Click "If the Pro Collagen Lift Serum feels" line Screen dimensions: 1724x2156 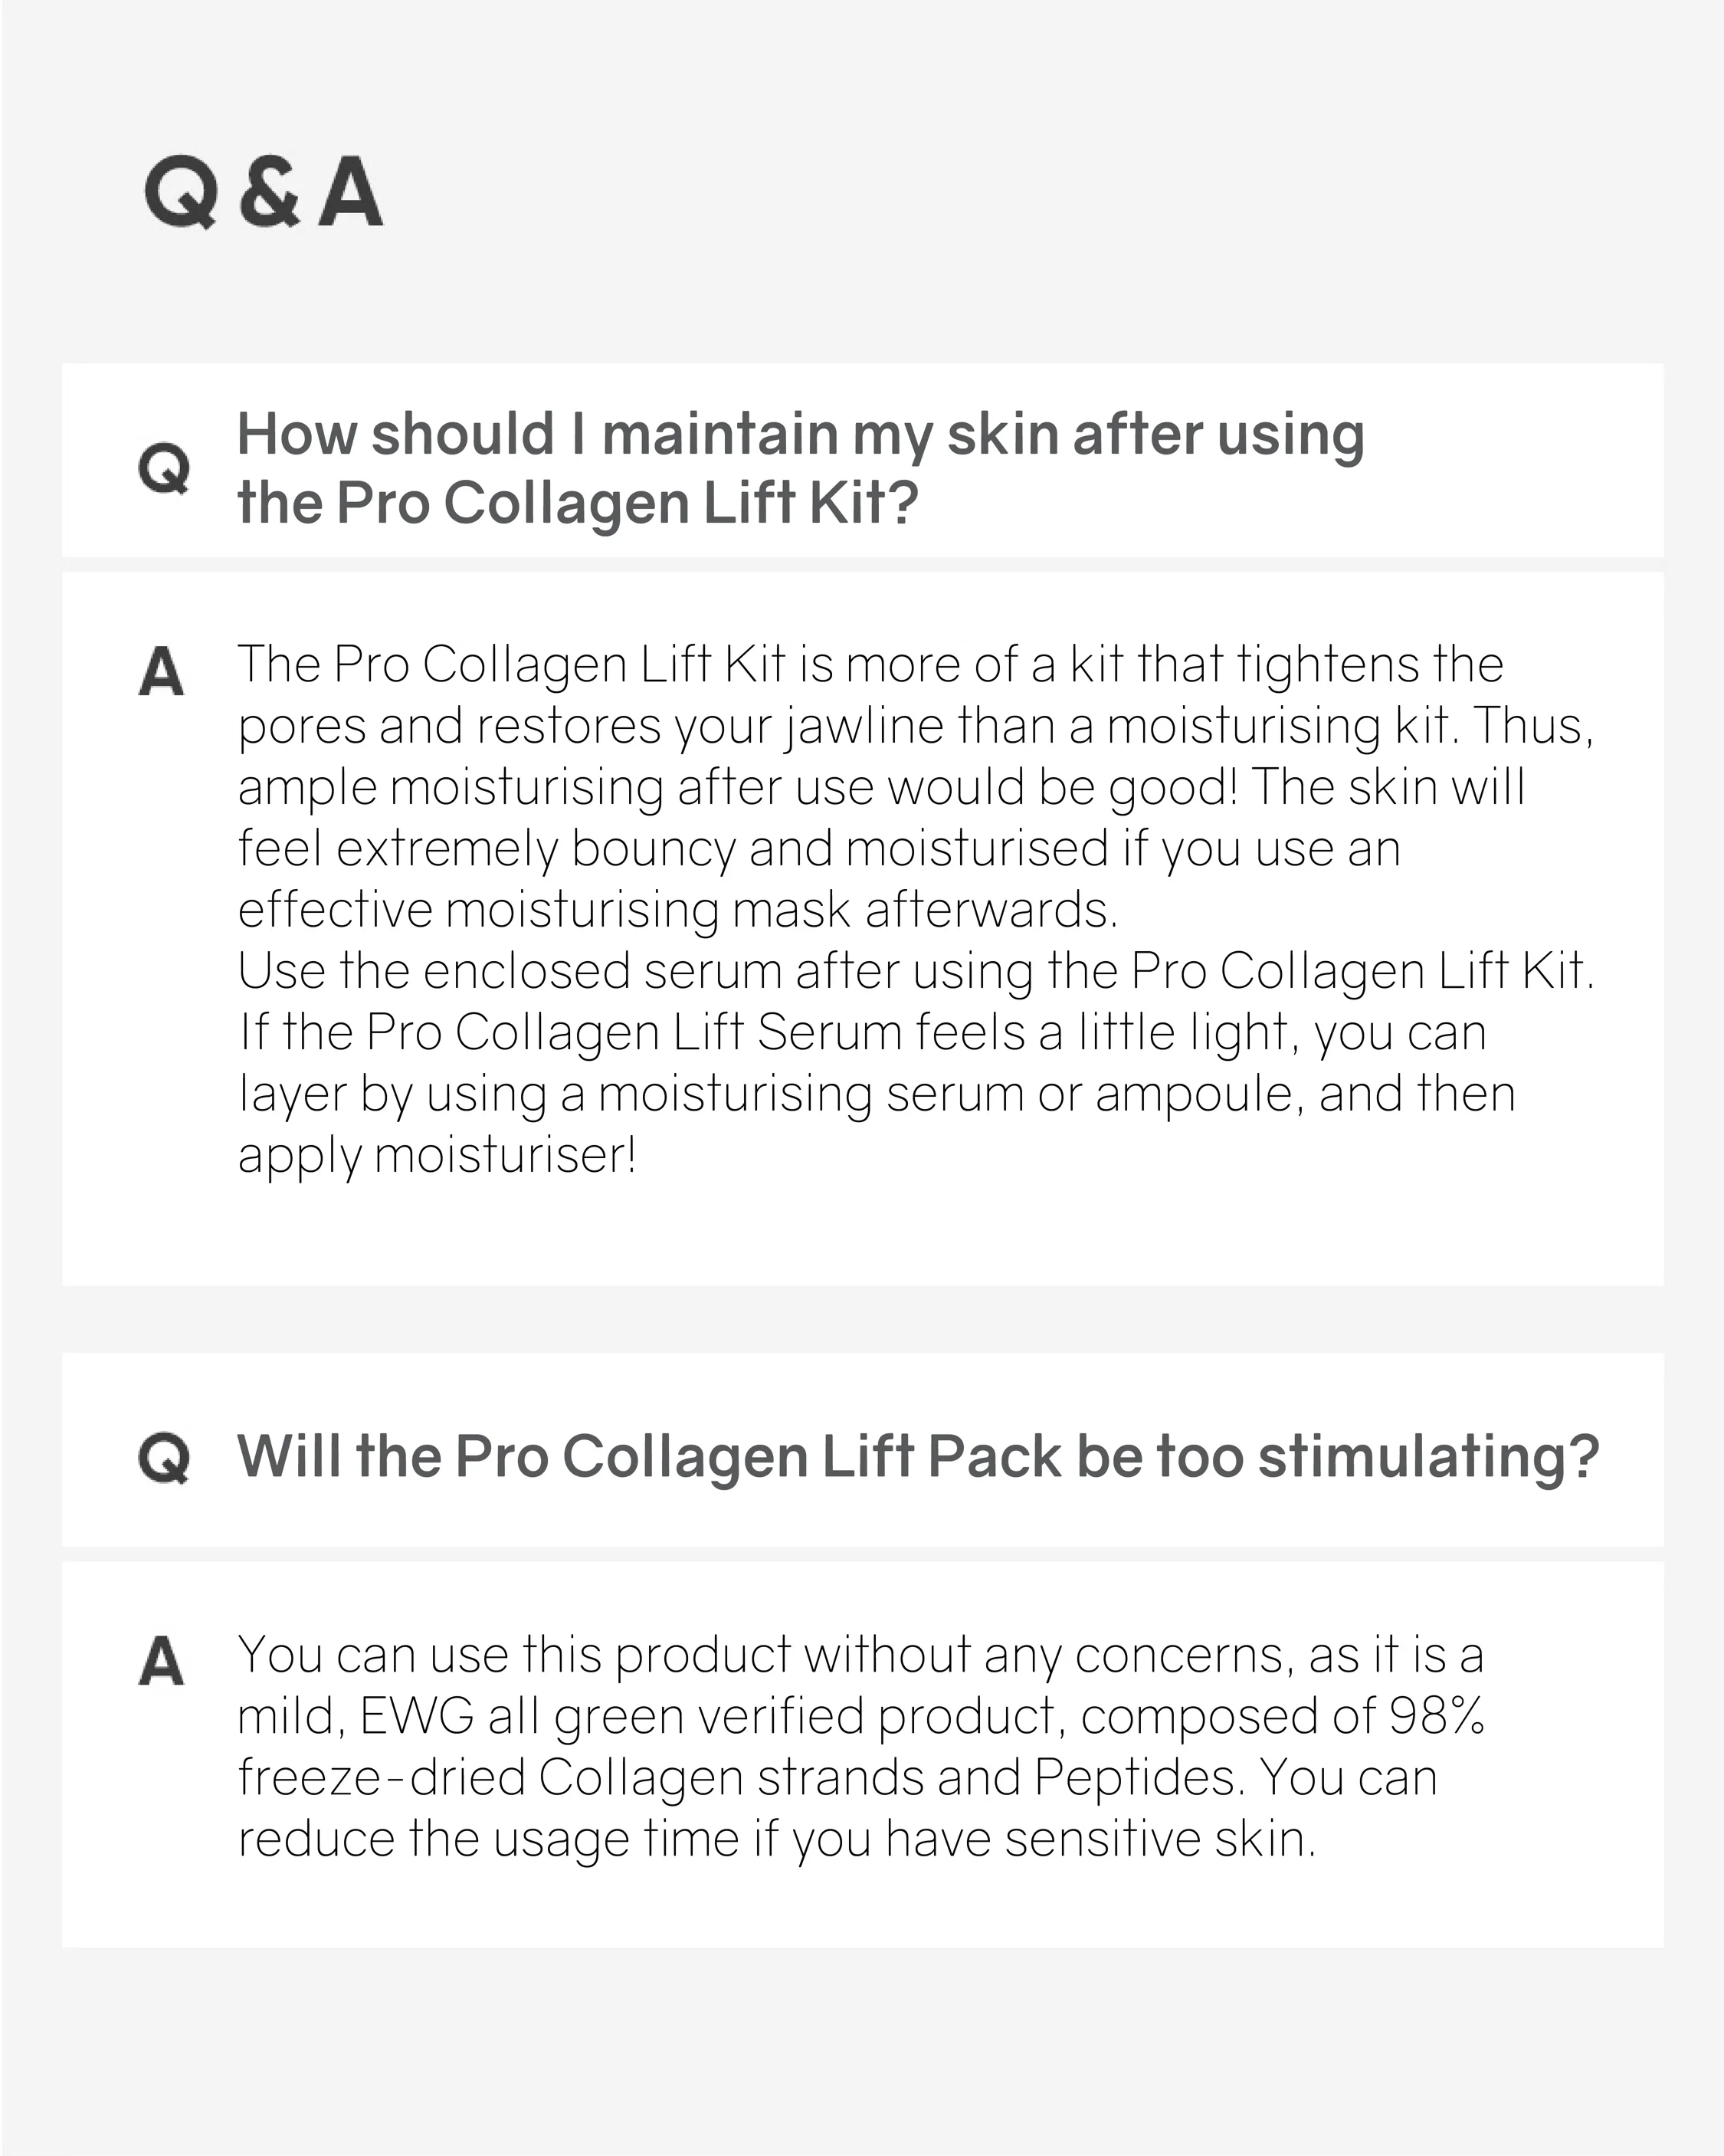tap(862, 1033)
